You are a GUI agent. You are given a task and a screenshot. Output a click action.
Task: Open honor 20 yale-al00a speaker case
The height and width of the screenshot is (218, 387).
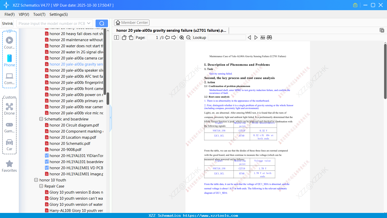click(76, 70)
